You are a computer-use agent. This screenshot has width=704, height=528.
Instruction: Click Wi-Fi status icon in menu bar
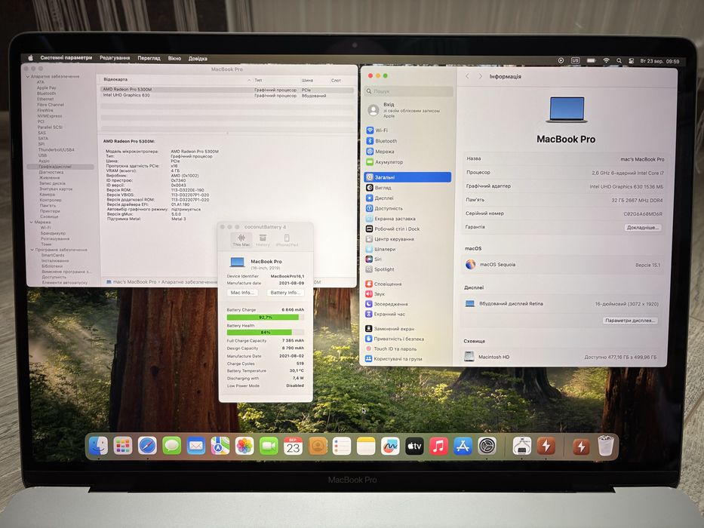(606, 60)
